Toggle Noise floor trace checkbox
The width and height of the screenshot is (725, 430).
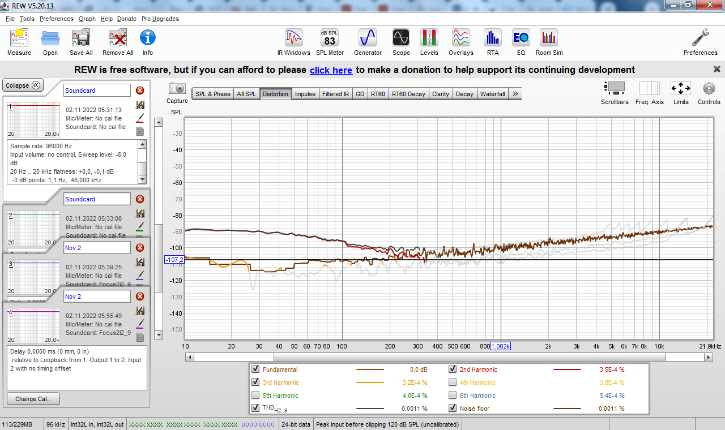click(x=453, y=408)
